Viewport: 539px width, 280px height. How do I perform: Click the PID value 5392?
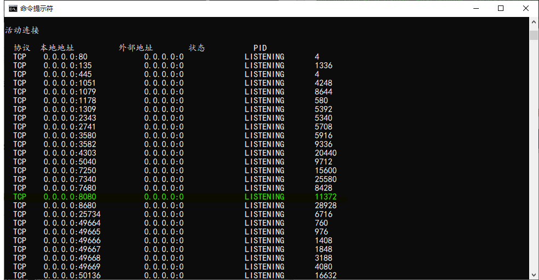coord(324,109)
